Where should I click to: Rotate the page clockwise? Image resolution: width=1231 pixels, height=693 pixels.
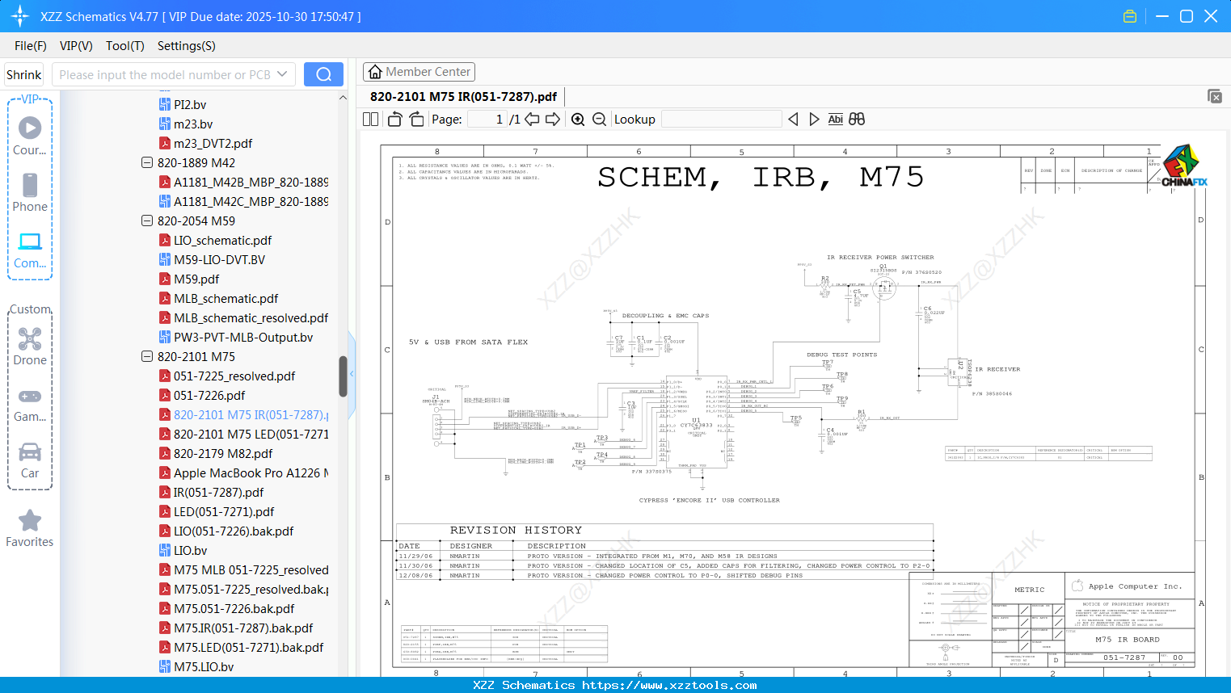(x=416, y=120)
